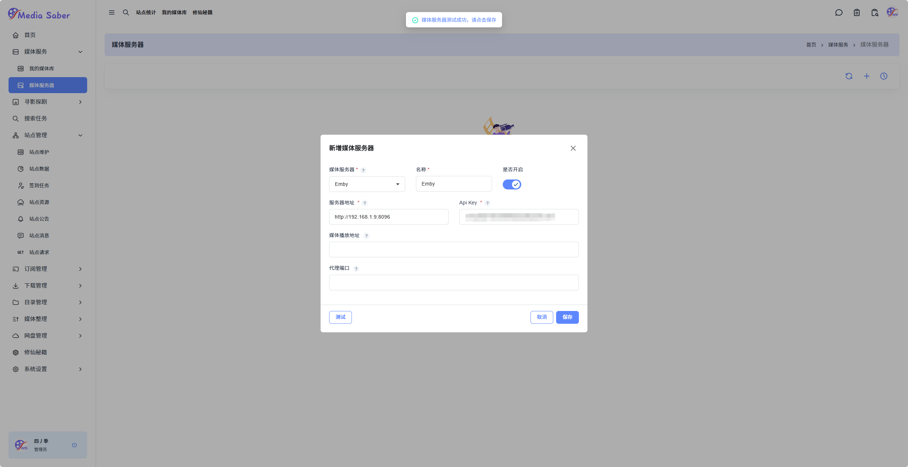
Task: Close the 新增媒体服务器 dialog
Action: (573, 148)
